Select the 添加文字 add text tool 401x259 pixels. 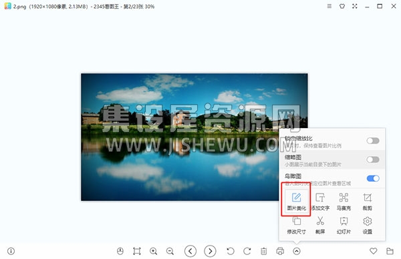click(320, 202)
